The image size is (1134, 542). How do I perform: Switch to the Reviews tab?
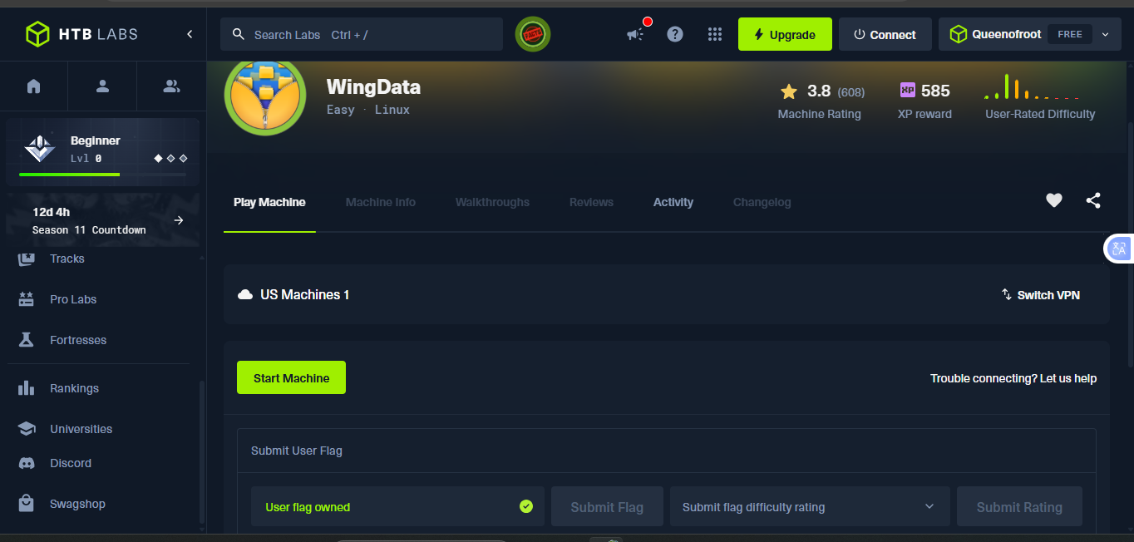tap(591, 202)
